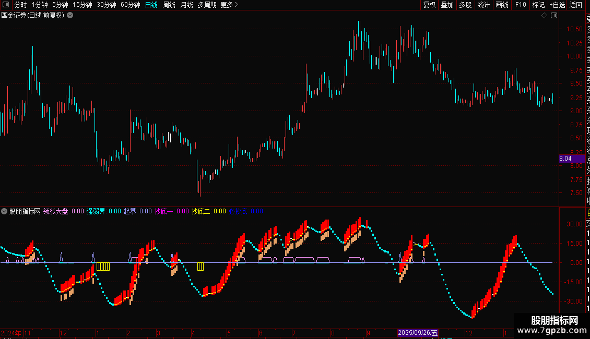The width and height of the screenshot is (590, 339).
Task: Expand the 更多 periods menu
Action: point(229,5)
